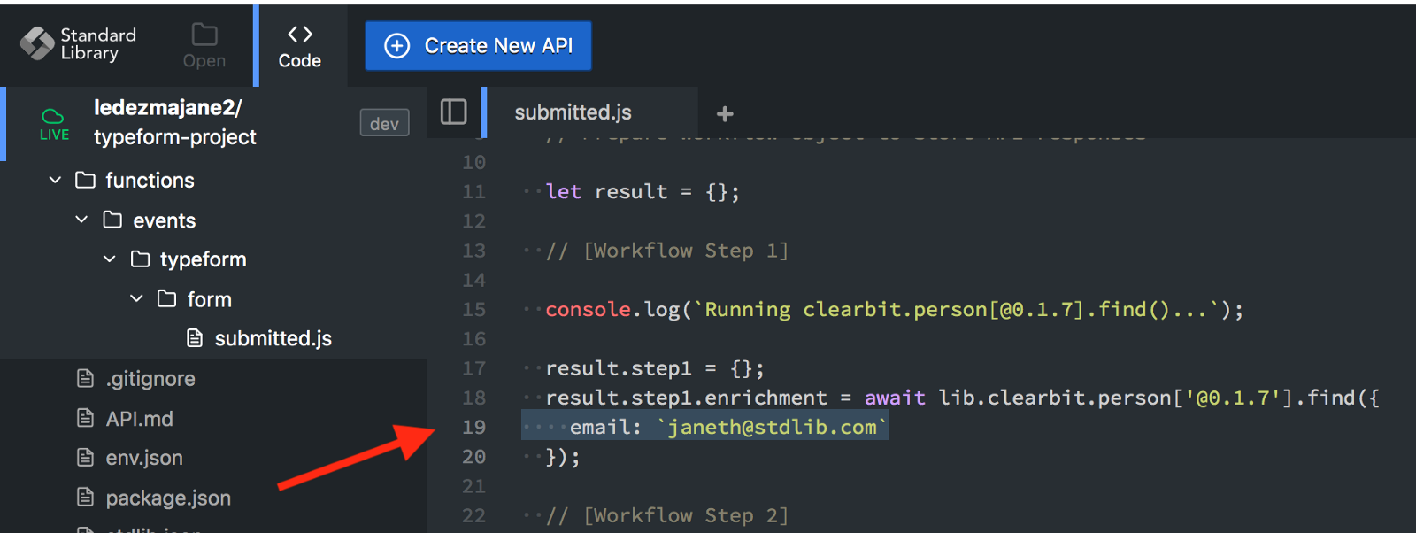1416x533 pixels.
Task: Select the submitted.js editor tab
Action: pos(573,112)
